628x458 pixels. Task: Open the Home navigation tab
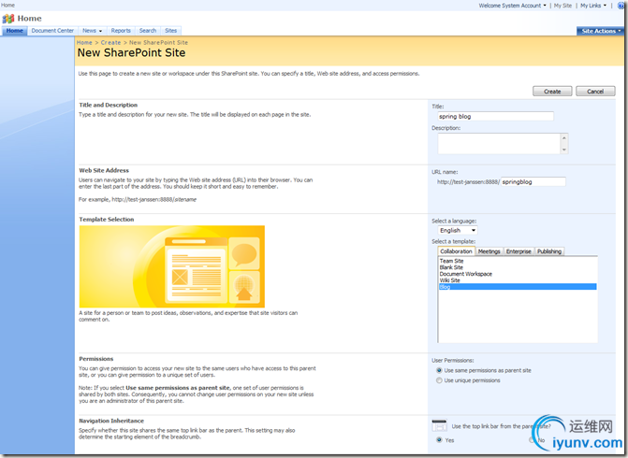[x=15, y=31]
